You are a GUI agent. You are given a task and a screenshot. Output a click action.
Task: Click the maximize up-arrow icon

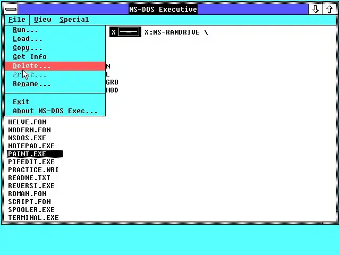pos(329,10)
